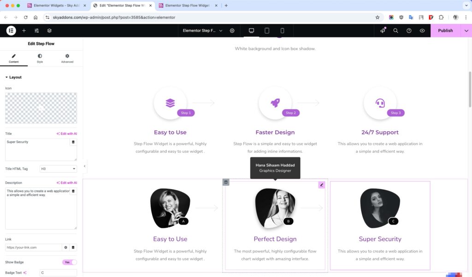Open dynamic tags icon for Description
Viewport: 472px width, 277px height.
(73, 191)
